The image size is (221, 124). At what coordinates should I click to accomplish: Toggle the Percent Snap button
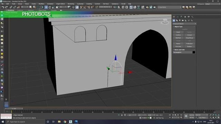[89, 7]
